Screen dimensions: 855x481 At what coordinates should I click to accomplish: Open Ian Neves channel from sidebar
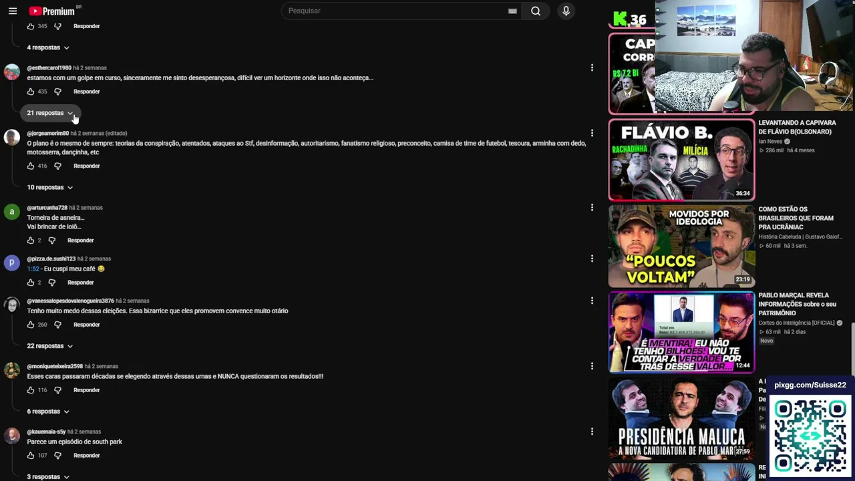point(770,142)
